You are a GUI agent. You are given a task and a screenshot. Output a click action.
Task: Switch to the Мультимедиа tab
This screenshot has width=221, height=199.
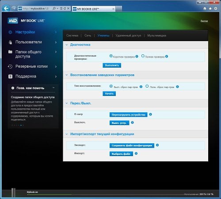coord(157,35)
